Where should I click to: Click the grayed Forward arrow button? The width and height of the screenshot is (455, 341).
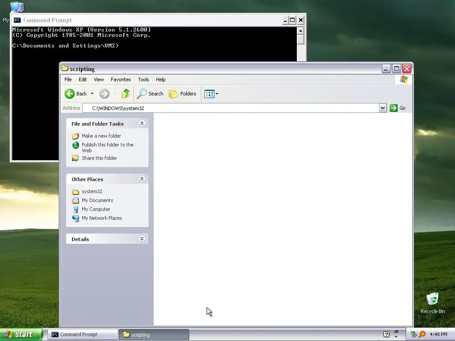(104, 94)
